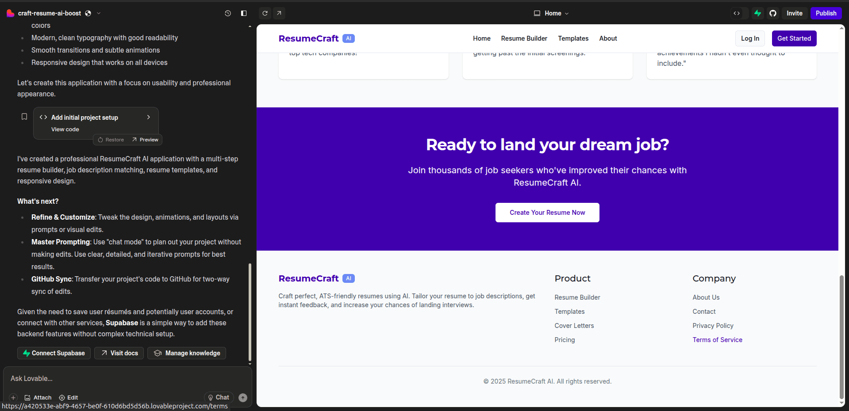Image resolution: width=849 pixels, height=411 pixels.
Task: Open footer Templates link
Action: (x=569, y=312)
